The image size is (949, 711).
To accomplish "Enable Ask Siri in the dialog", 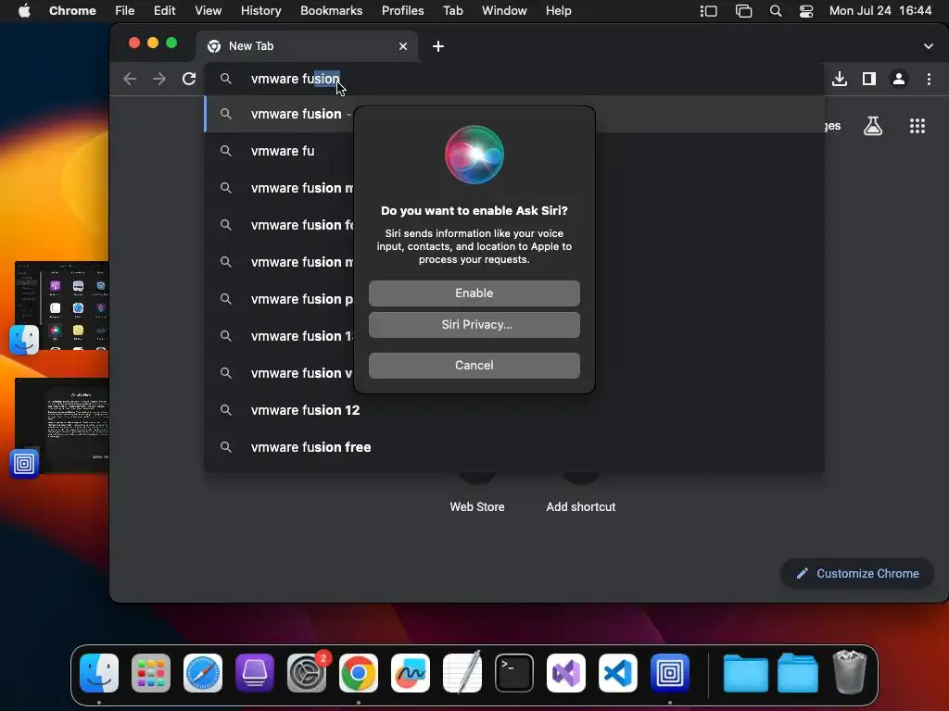I will click(474, 293).
